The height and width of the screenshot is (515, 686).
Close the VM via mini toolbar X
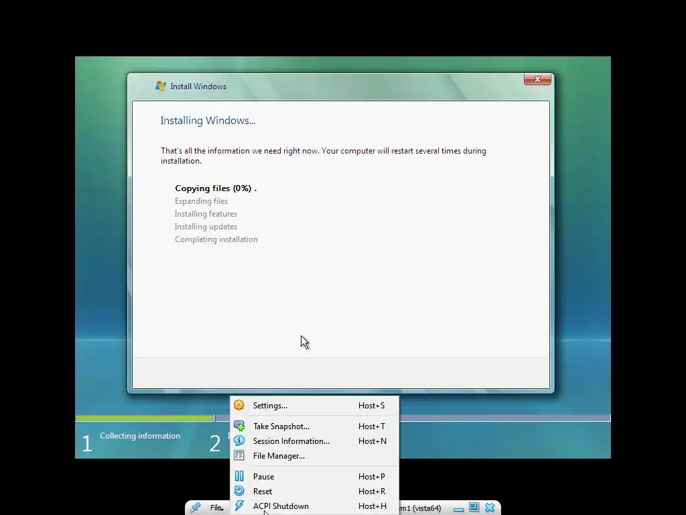point(490,508)
